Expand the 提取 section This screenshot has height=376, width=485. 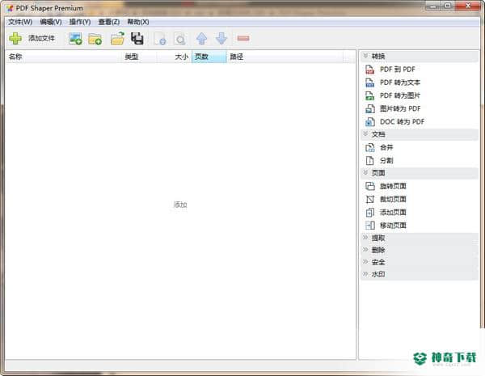tap(419, 238)
